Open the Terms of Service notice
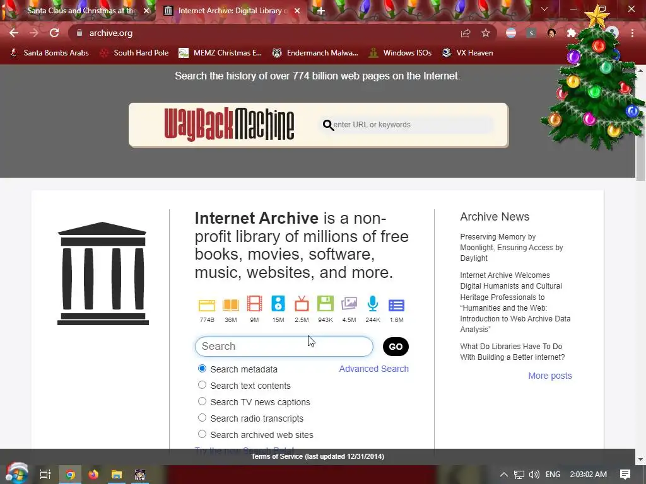646x484 pixels. coord(318,456)
